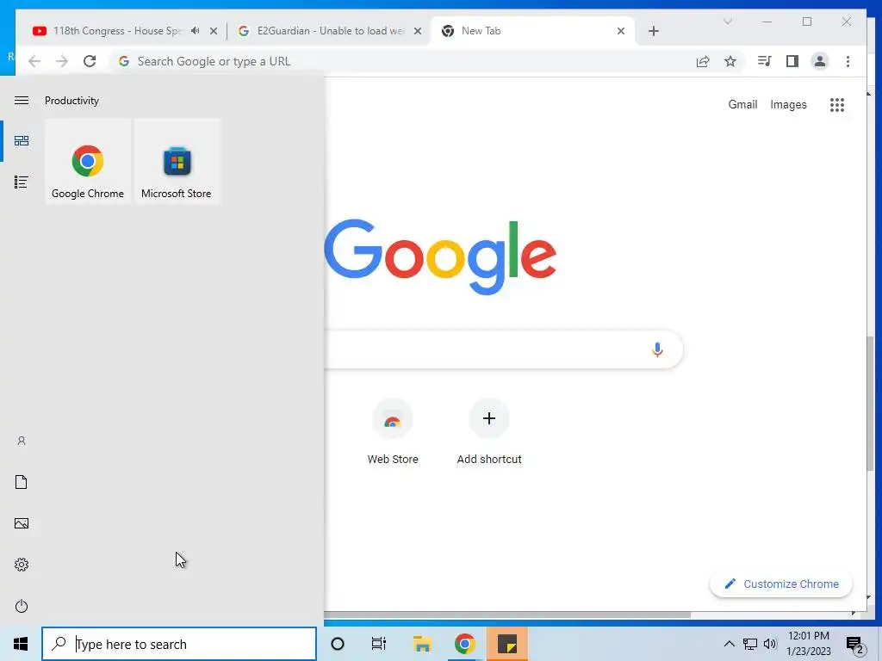The image size is (882, 661).
Task: Open Documents icon in Start menu
Action: point(22,482)
